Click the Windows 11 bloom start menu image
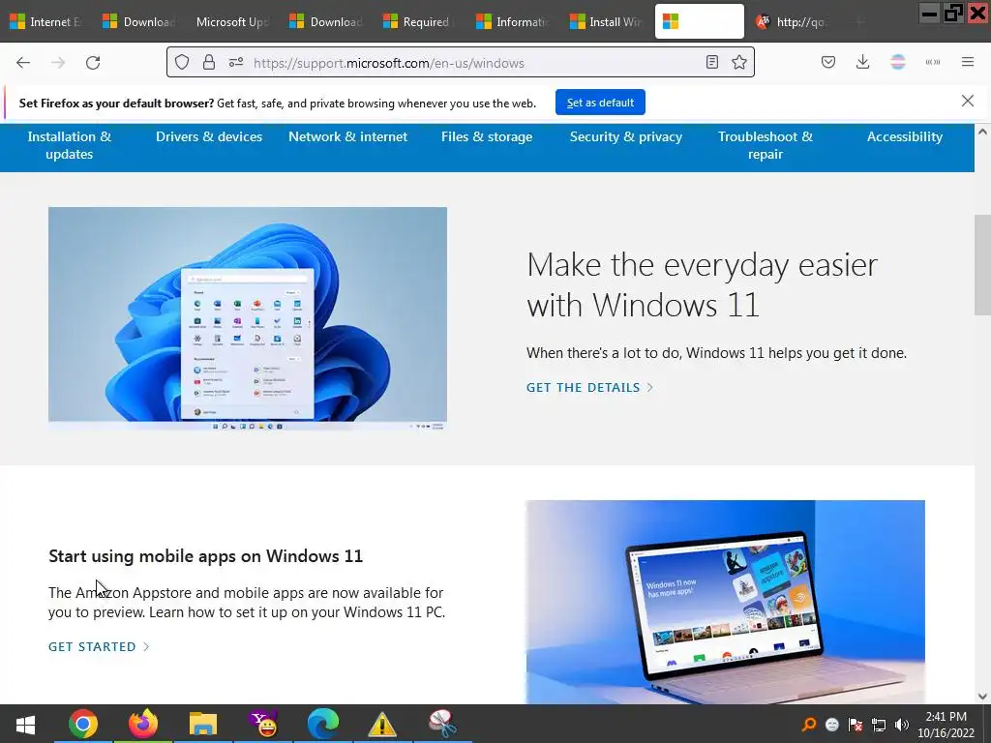 click(248, 318)
